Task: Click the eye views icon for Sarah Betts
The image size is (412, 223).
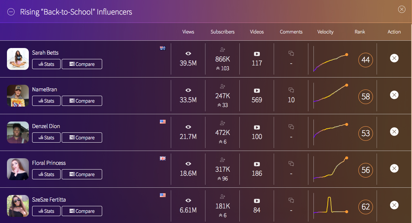Action: click(x=188, y=54)
